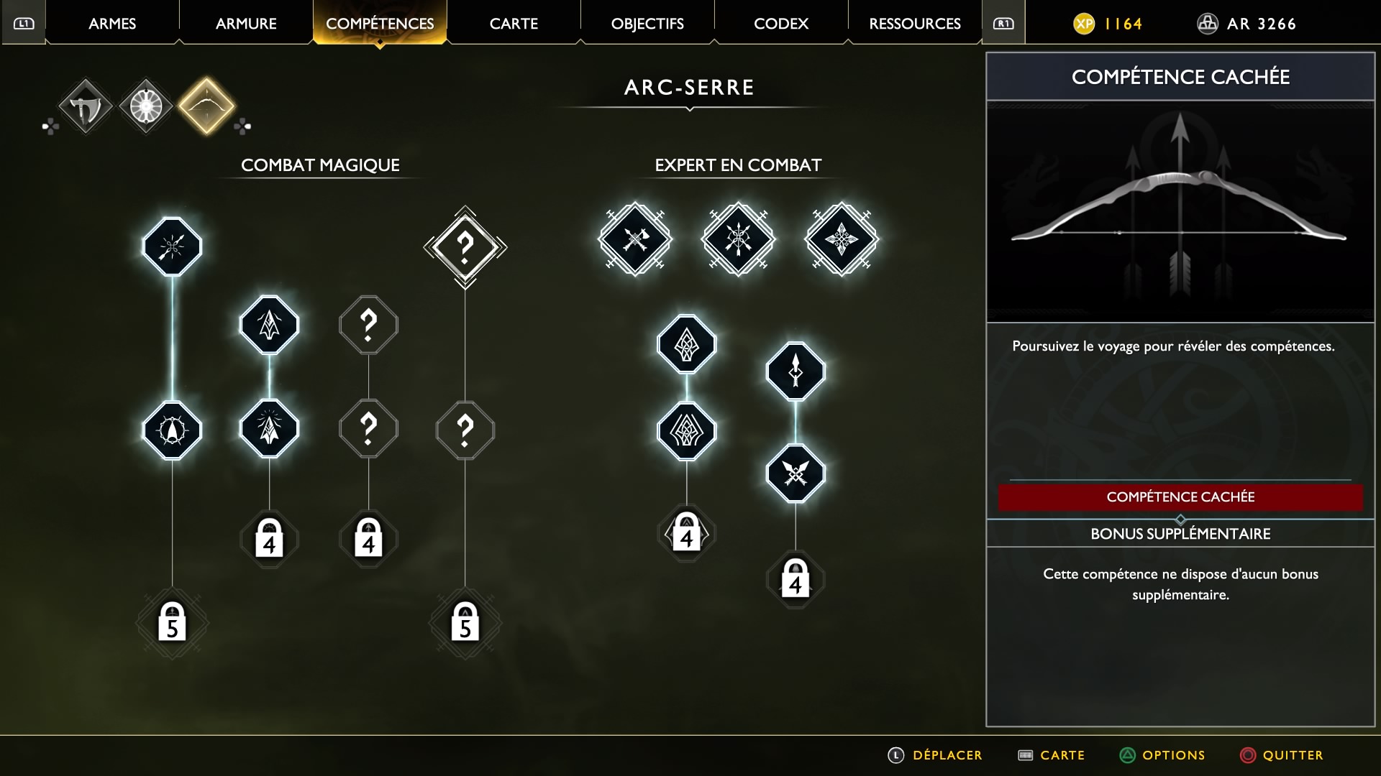Select the crossed arrows skill node
Viewport: 1381px width, 776px height.
point(796,474)
